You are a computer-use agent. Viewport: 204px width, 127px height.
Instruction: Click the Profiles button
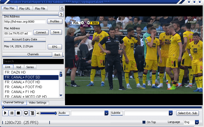tap(55, 21)
